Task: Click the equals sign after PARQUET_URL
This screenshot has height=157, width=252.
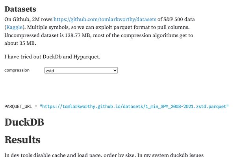Action: click(36, 106)
